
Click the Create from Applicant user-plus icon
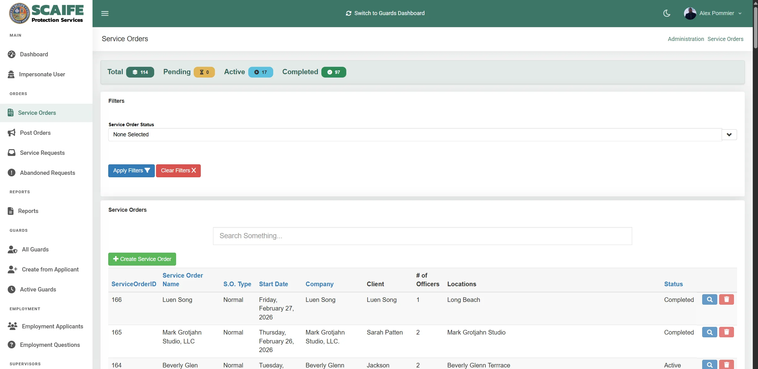(x=12, y=269)
